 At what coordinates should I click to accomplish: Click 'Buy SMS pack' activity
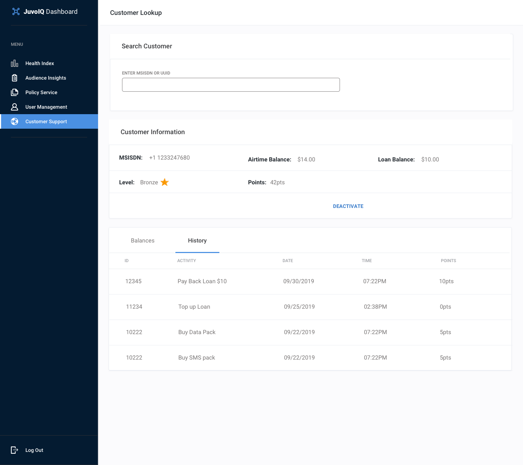[196, 358]
